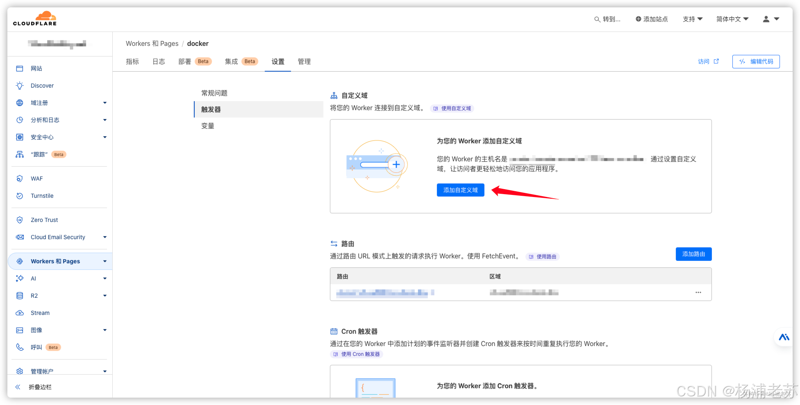Click the blurred account name in sidebar
The width and height of the screenshot is (800, 405).
click(57, 43)
